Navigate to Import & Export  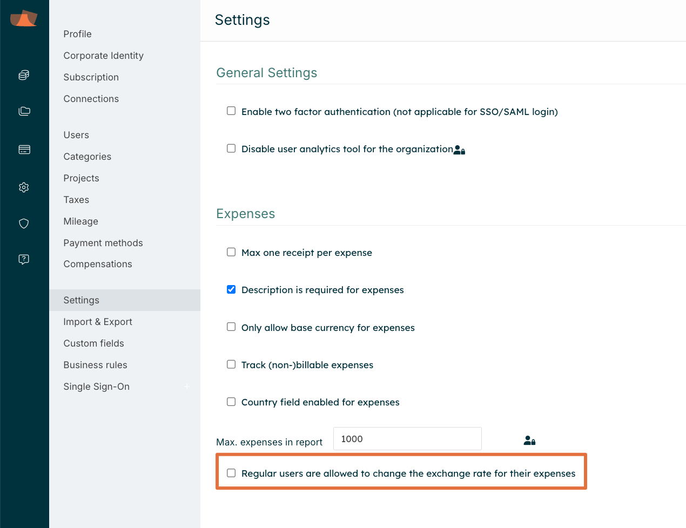pos(97,322)
